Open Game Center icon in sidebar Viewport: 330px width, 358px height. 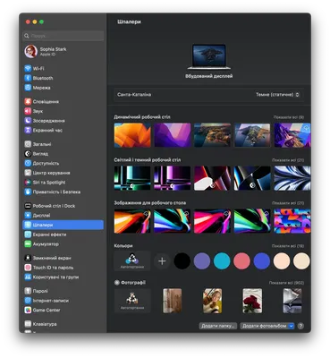(28, 310)
